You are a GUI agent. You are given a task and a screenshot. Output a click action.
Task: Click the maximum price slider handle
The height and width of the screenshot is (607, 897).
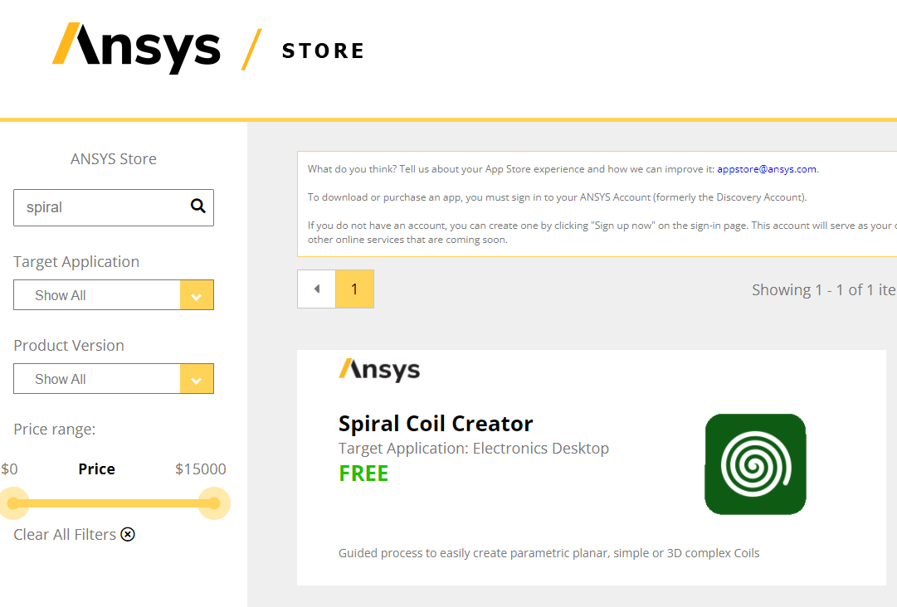point(214,503)
